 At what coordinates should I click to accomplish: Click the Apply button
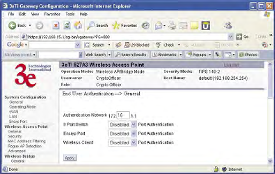70,158
